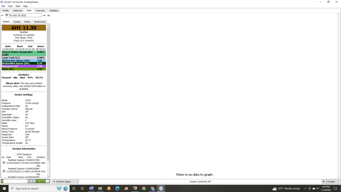Screen dimensions: 341x192
Task: Open the Meet Now tray icon
Action: coord(310,188)
